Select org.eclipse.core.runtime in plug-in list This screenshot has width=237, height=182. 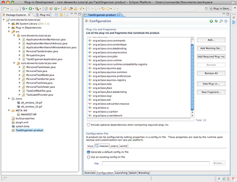[x=107, y=60]
